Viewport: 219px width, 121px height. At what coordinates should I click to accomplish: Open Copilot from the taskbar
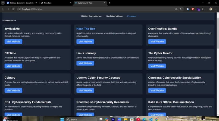tap(107, 119)
